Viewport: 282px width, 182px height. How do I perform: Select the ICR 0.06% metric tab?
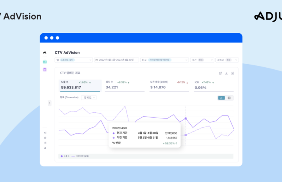[x=214, y=85]
